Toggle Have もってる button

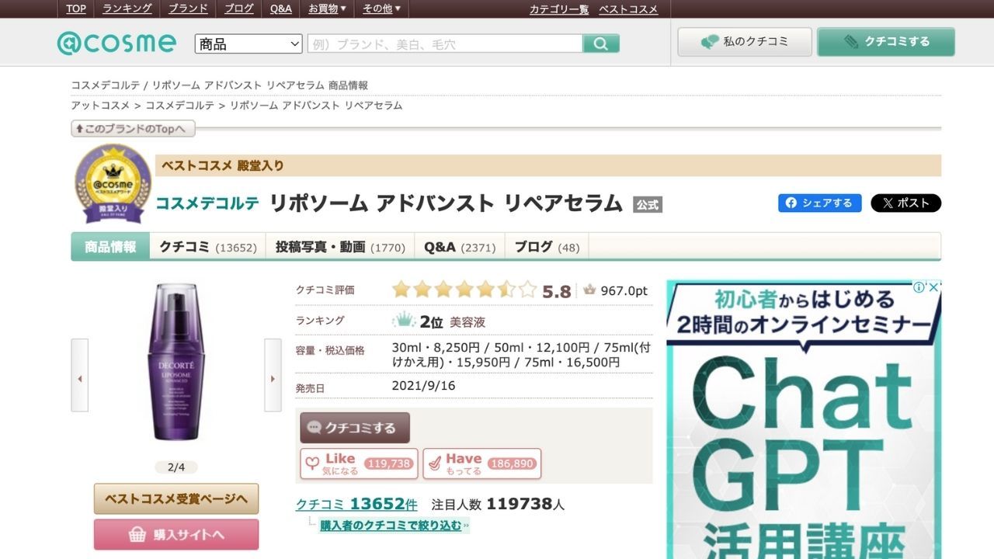click(482, 464)
